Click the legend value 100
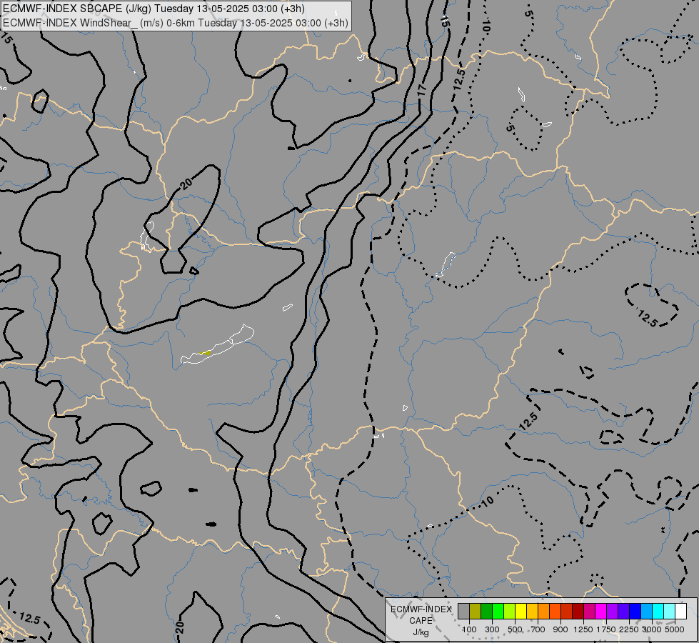The image size is (699, 643). coord(469,629)
